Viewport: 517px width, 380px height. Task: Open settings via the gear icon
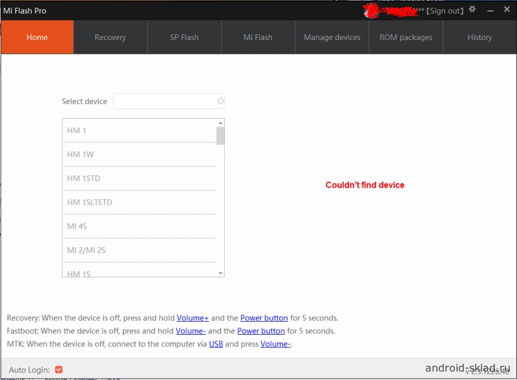(x=472, y=10)
